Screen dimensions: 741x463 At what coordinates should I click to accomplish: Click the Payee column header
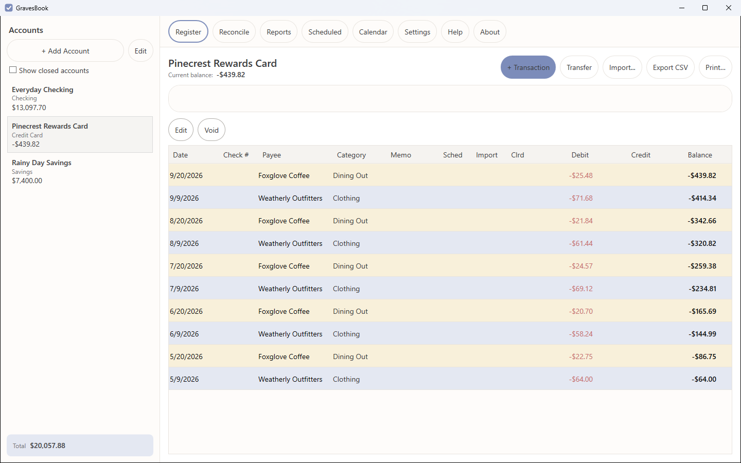tap(272, 155)
